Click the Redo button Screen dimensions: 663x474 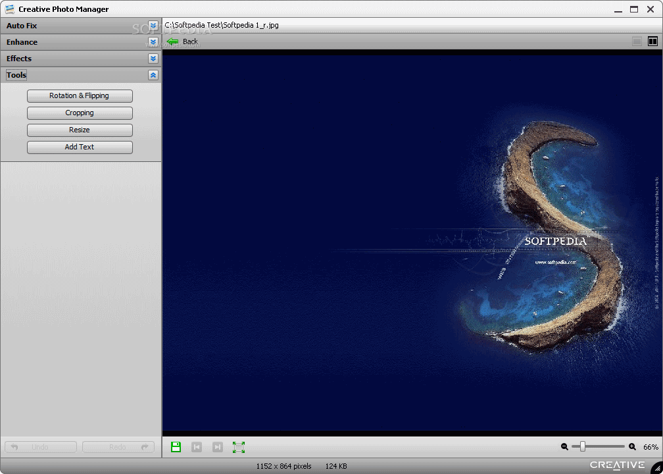[x=118, y=447]
